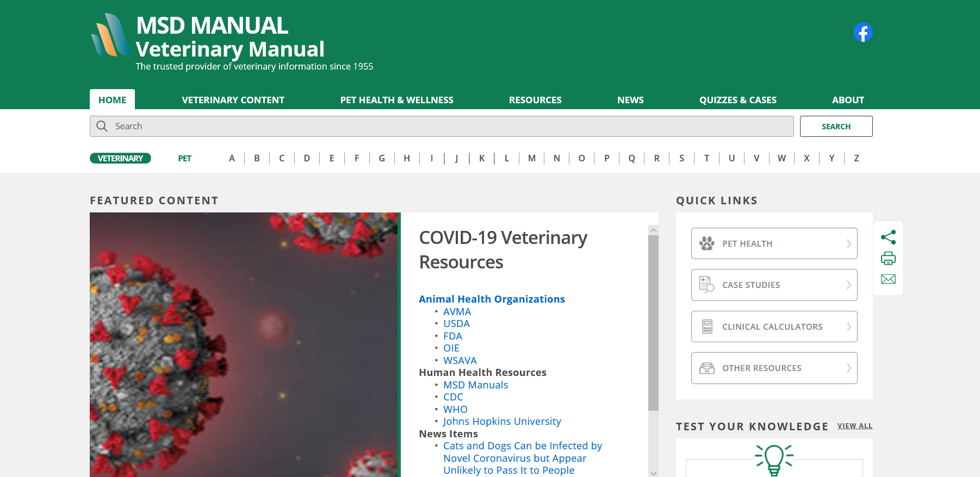Open the Johns Hopkins University link
Image resolution: width=980 pixels, height=477 pixels.
click(x=501, y=422)
